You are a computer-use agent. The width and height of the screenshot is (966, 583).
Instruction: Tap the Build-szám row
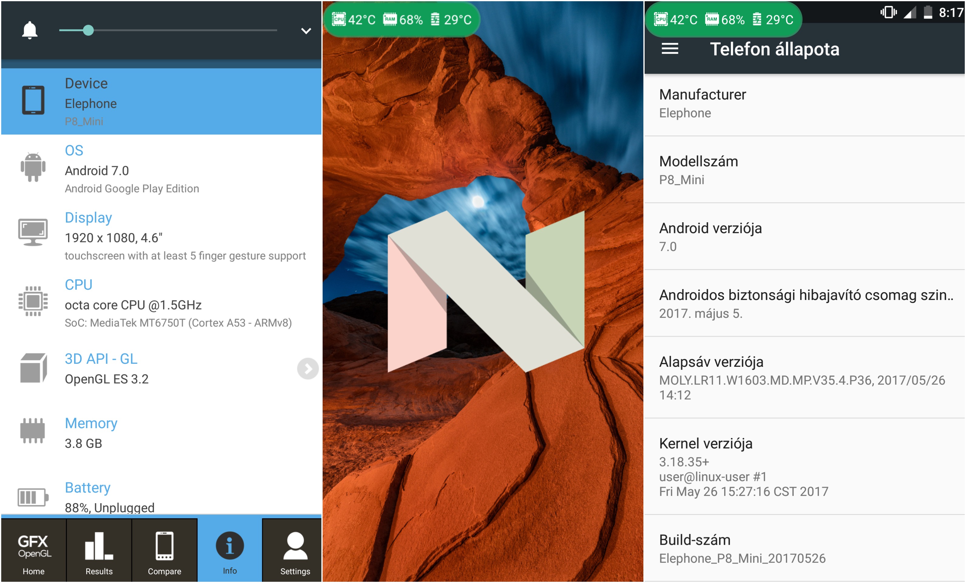(x=804, y=548)
